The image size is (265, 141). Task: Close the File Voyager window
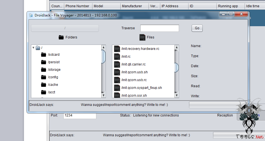[241, 14]
